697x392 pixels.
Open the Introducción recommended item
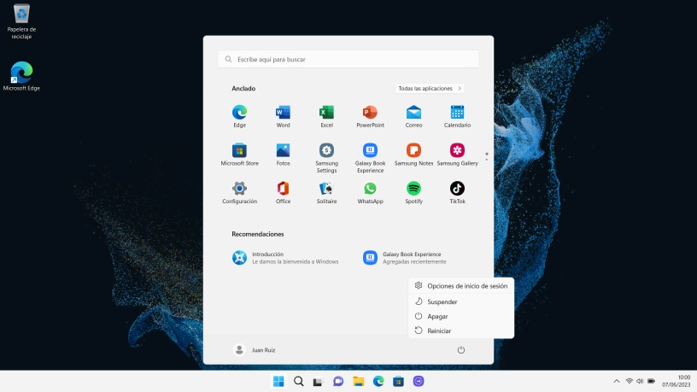coord(285,258)
